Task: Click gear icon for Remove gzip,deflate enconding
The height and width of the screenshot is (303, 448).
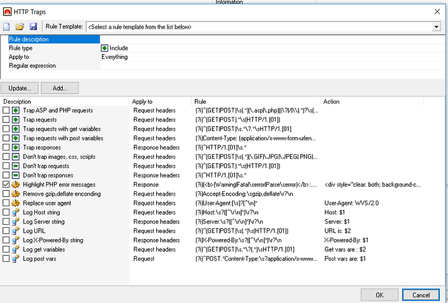Action: pyautogui.click(x=16, y=194)
